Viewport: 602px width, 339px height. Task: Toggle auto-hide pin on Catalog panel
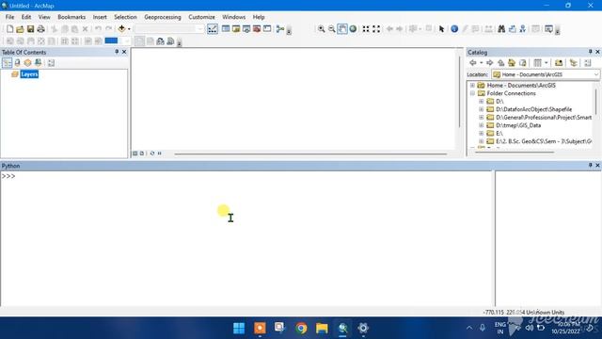[590, 52]
